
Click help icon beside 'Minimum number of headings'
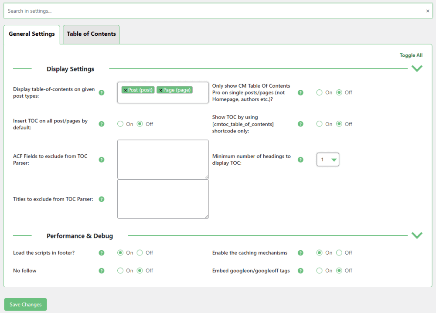point(300,160)
